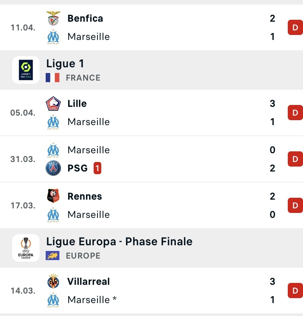
Task: Click the D badge for Lille match
Action: (295, 113)
